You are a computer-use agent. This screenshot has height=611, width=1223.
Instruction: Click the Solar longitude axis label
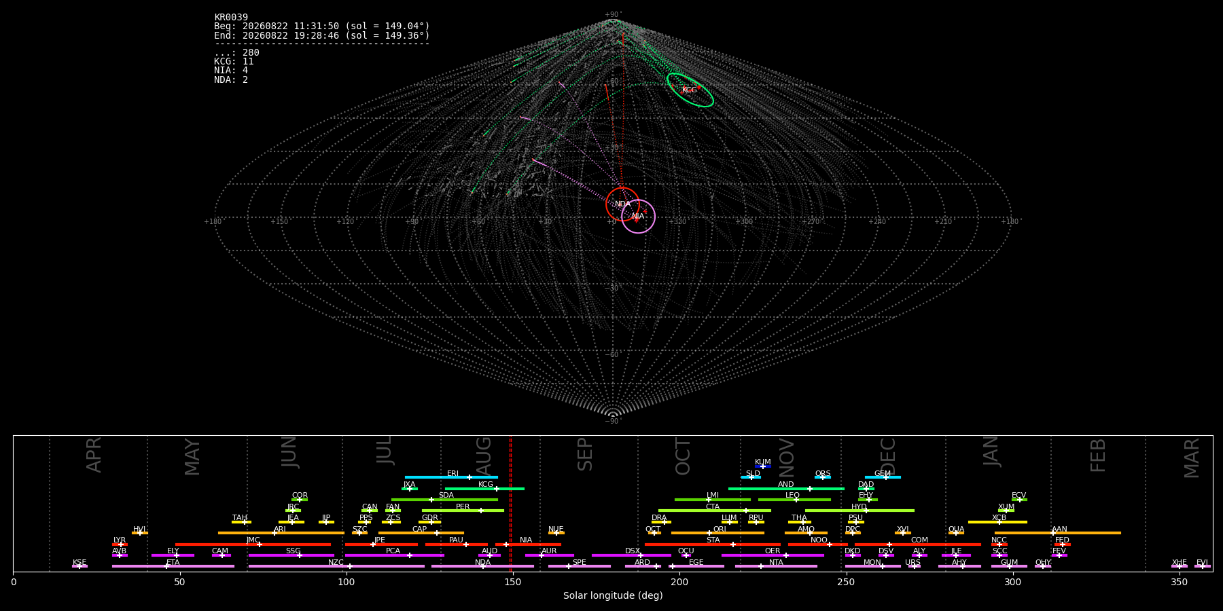tap(613, 595)
